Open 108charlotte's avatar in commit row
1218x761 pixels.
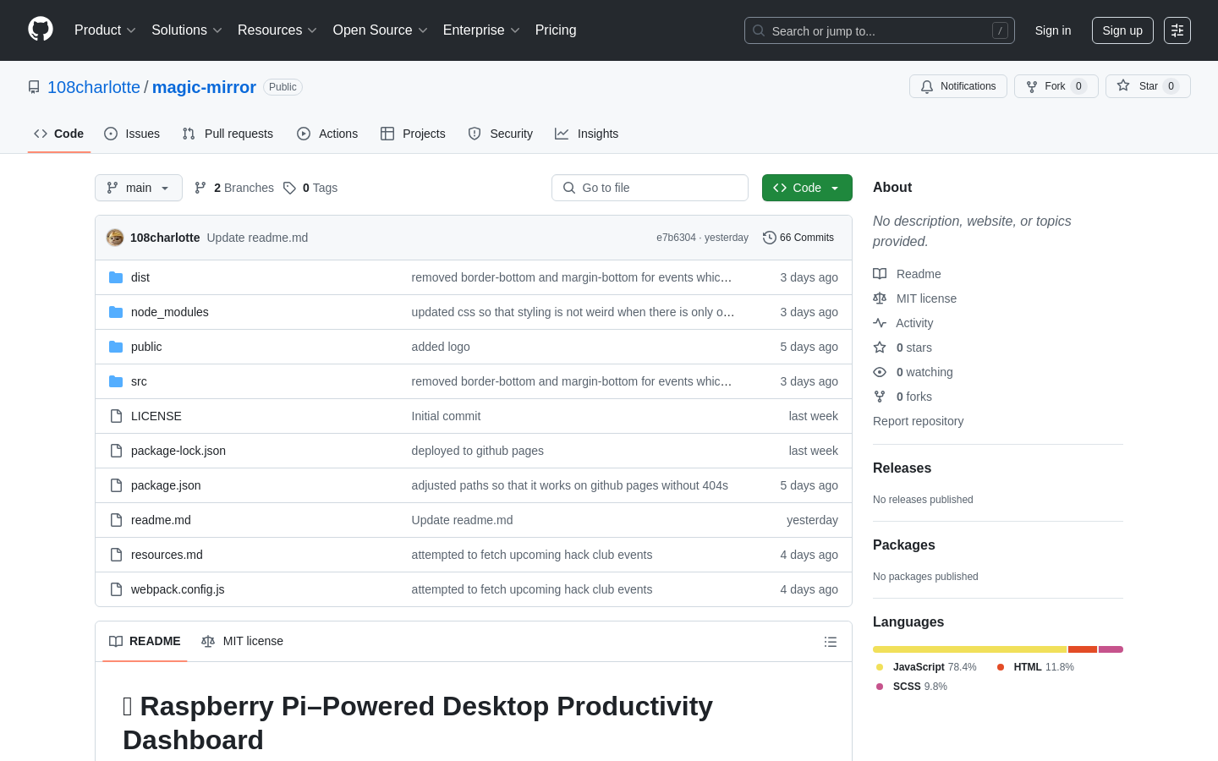tap(115, 238)
